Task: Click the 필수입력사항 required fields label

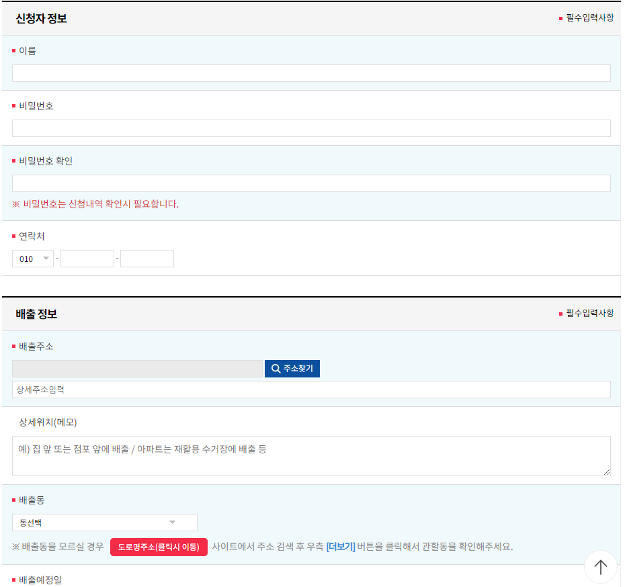Action: 587,19
